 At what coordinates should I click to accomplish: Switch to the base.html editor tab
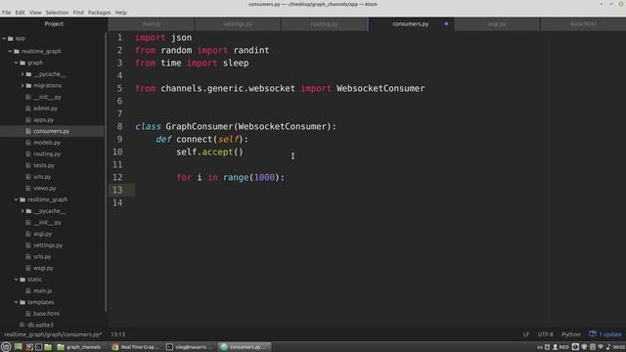[583, 23]
